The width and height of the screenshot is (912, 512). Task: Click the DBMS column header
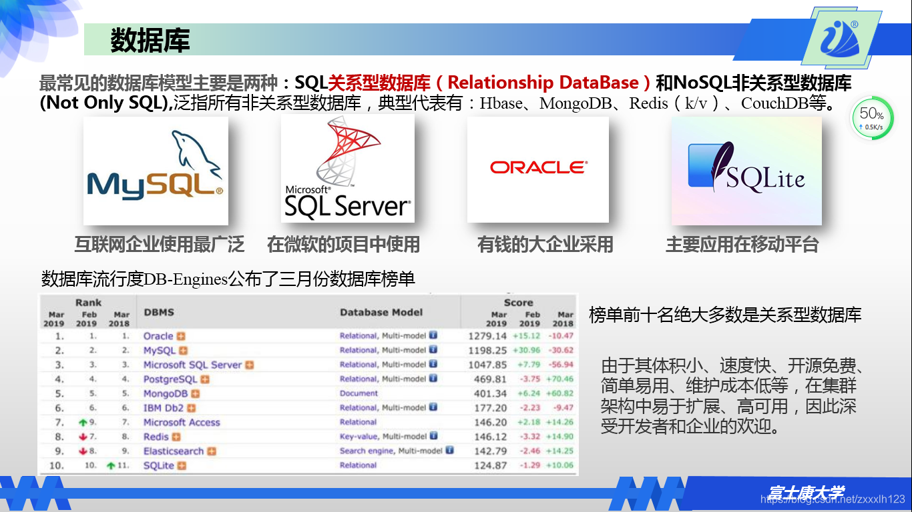tap(159, 313)
